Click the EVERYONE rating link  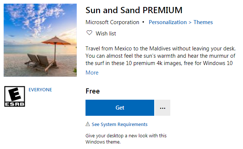pos(40,89)
